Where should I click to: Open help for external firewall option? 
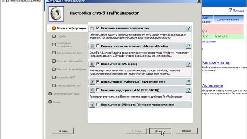click(x=189, y=28)
